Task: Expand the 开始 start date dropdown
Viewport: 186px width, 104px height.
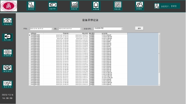Action: (x=52, y=29)
